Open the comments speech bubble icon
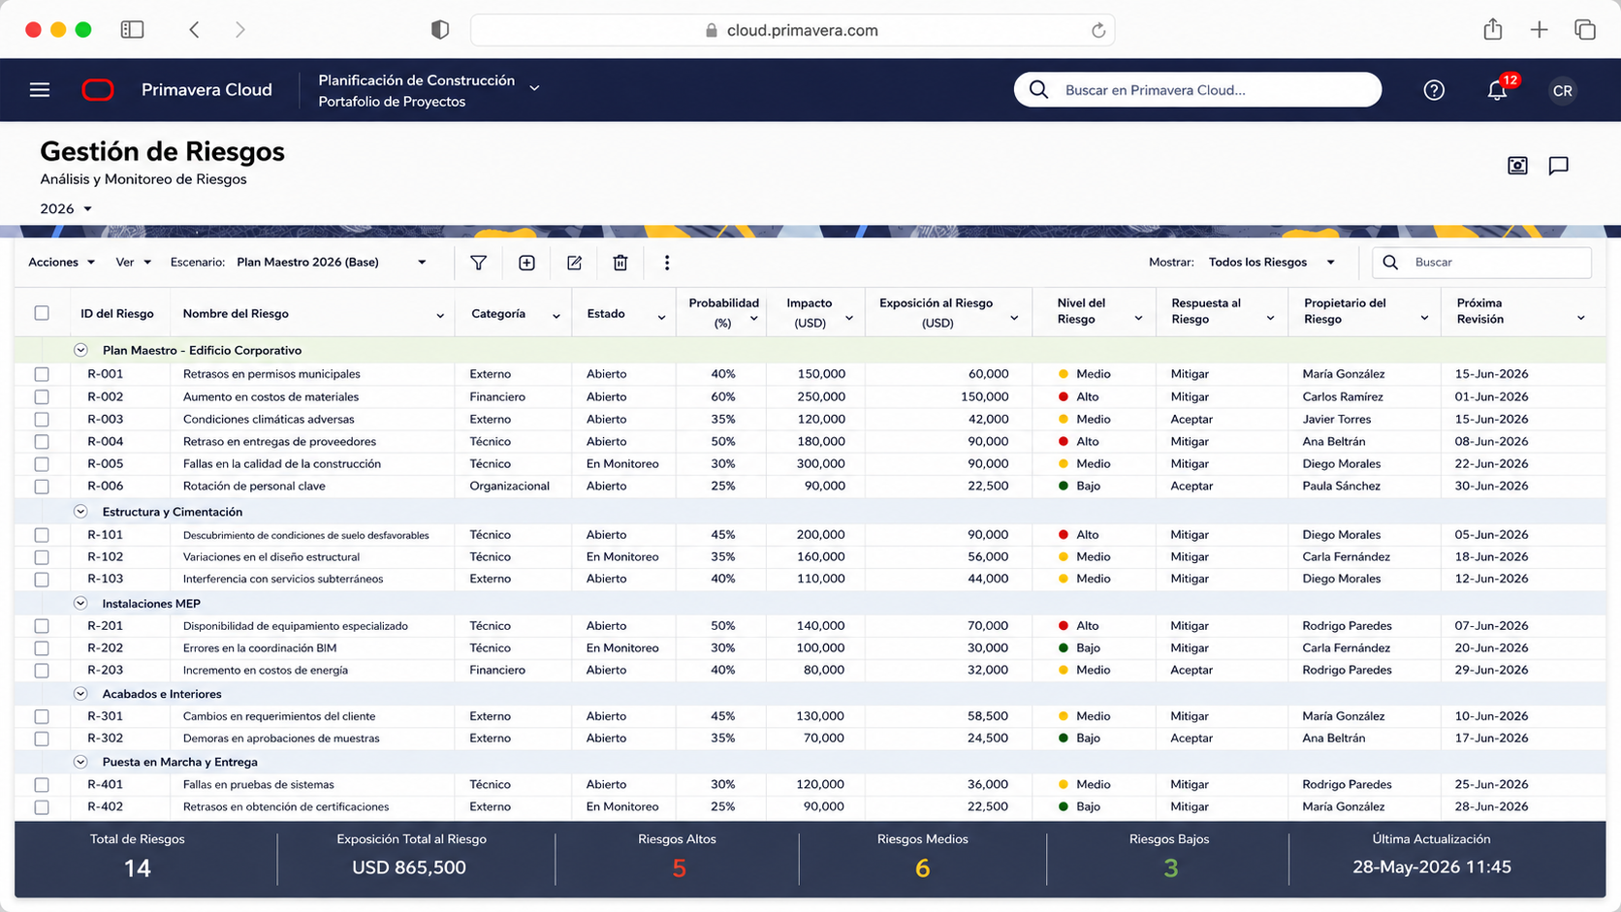 1558,166
